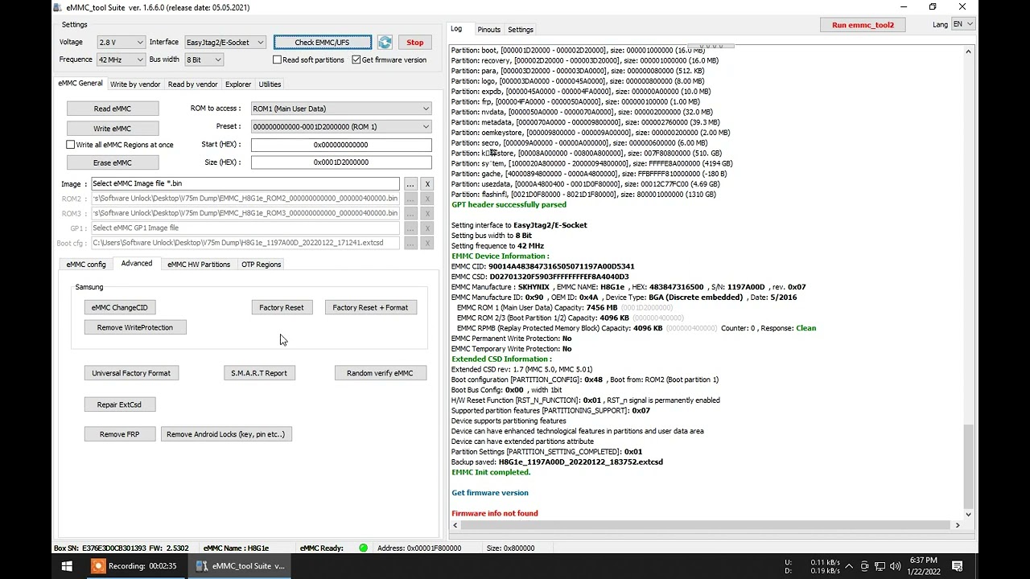
Task: Open the Frequence dropdown 42 MHz
Action: click(121, 60)
